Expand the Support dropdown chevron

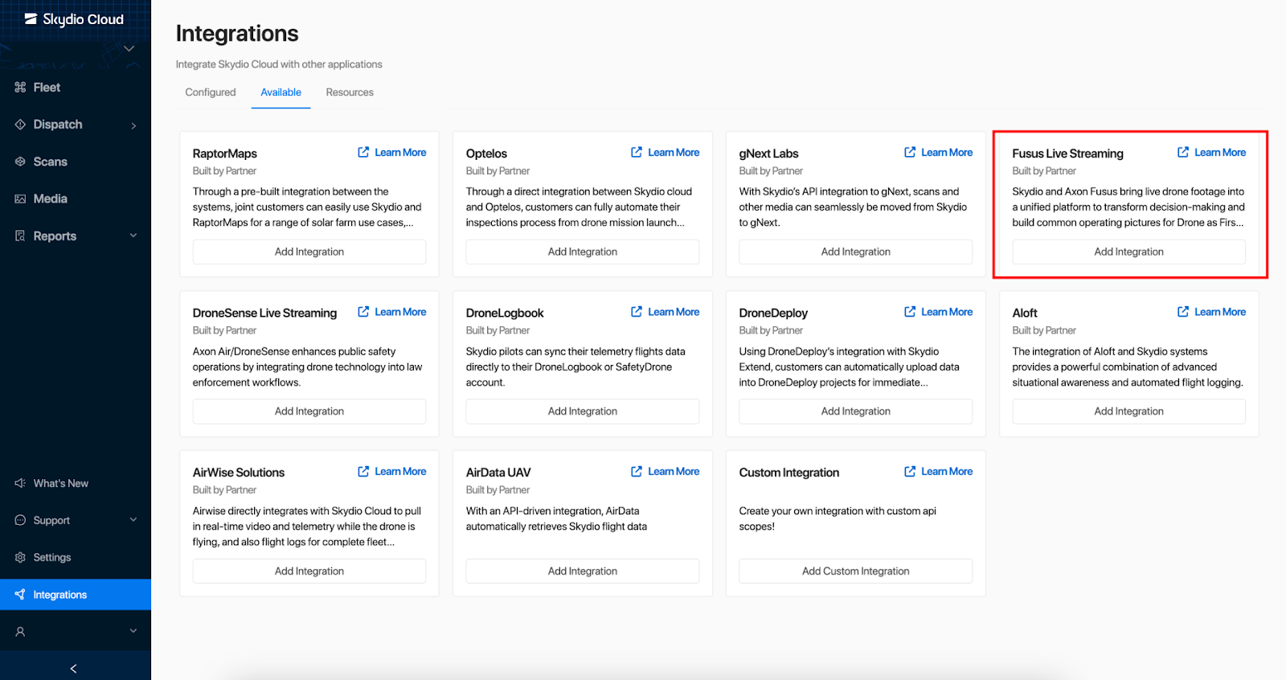(133, 520)
